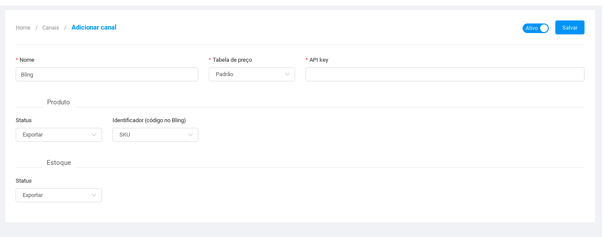
Task: Click the API key label
Action: (x=319, y=60)
